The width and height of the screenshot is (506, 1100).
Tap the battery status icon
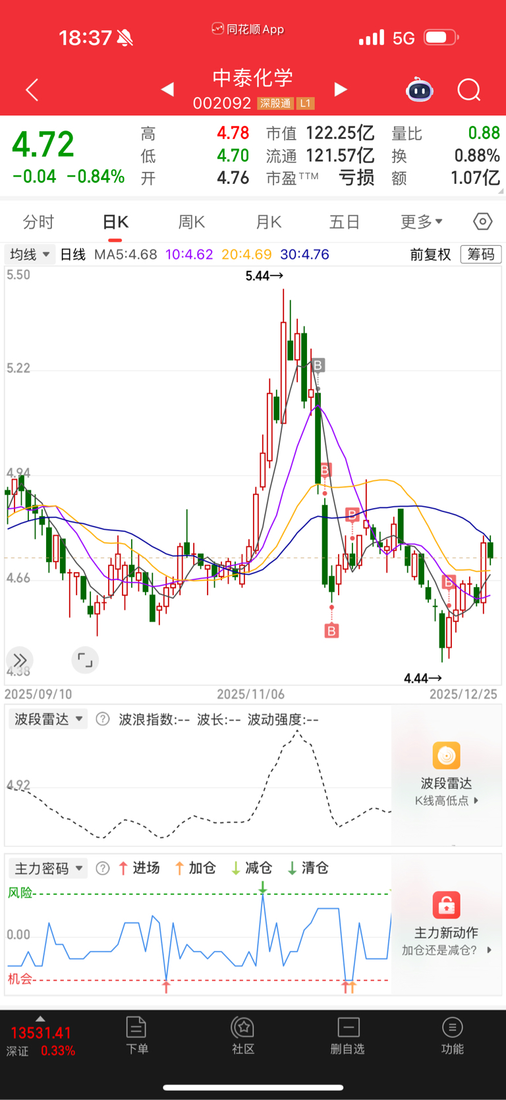tap(441, 38)
